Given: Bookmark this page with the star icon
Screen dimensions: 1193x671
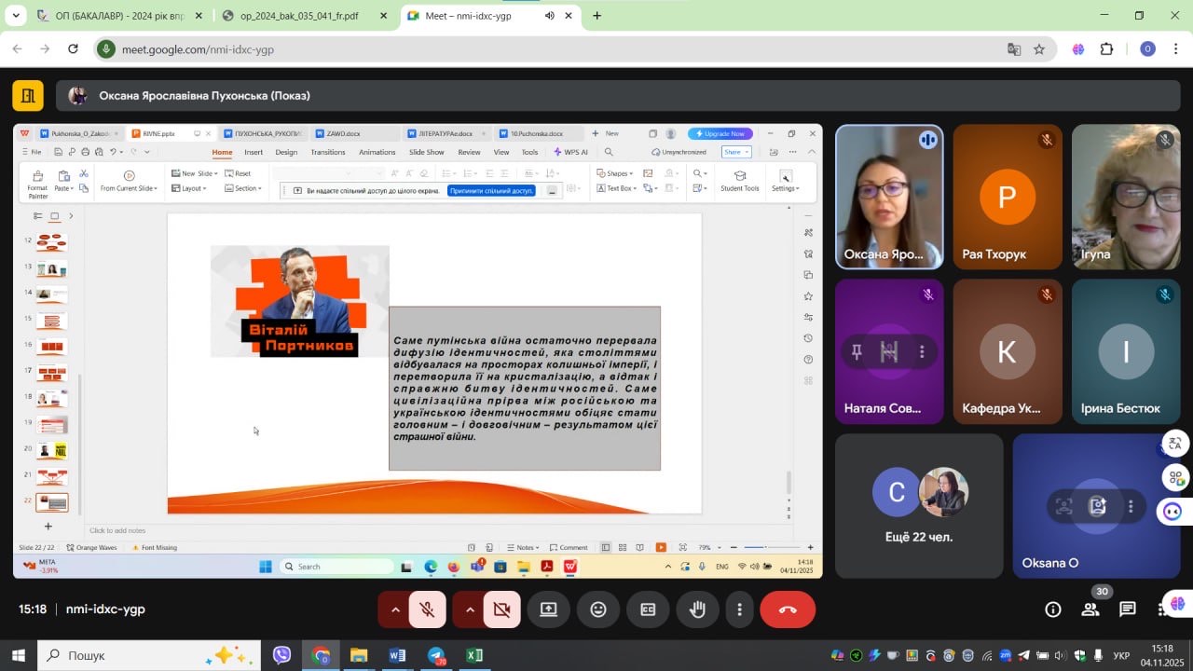Looking at the screenshot, I should click(1039, 49).
